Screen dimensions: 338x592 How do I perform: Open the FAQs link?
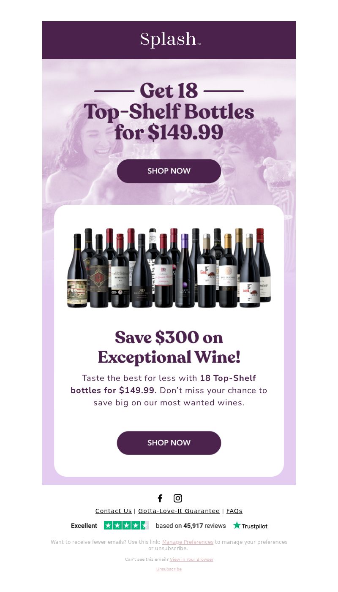click(234, 511)
